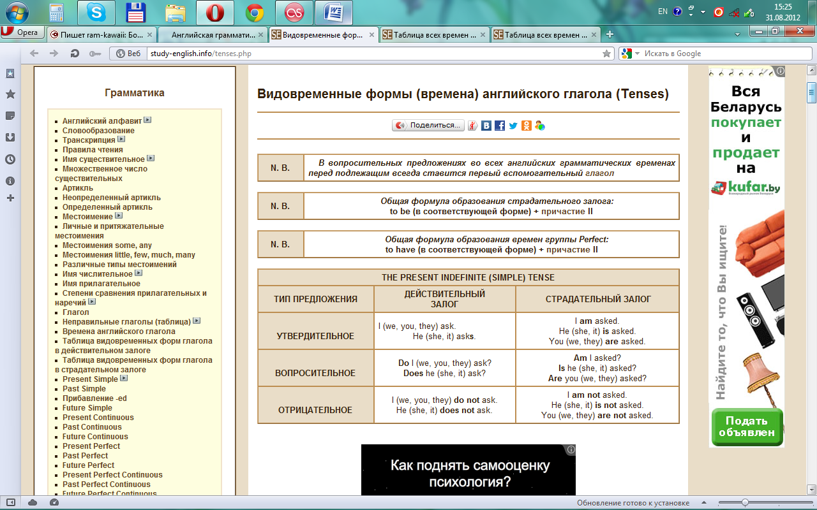Expand 'Английский алфавит' arrow marker

(x=147, y=120)
